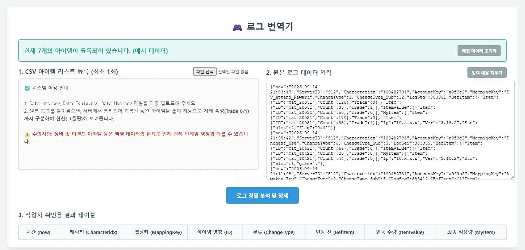Click the 입력 내용 지우기 button
525x250 pixels.
coord(487,73)
